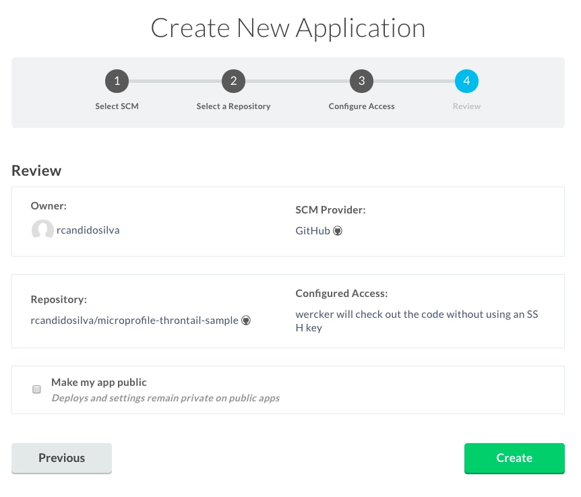Click the wercker configured access description
This screenshot has width=581, height=497.
pyautogui.click(x=417, y=321)
